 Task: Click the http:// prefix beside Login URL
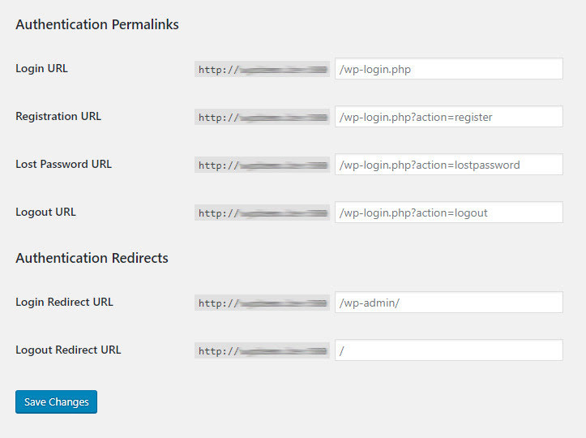click(x=262, y=70)
